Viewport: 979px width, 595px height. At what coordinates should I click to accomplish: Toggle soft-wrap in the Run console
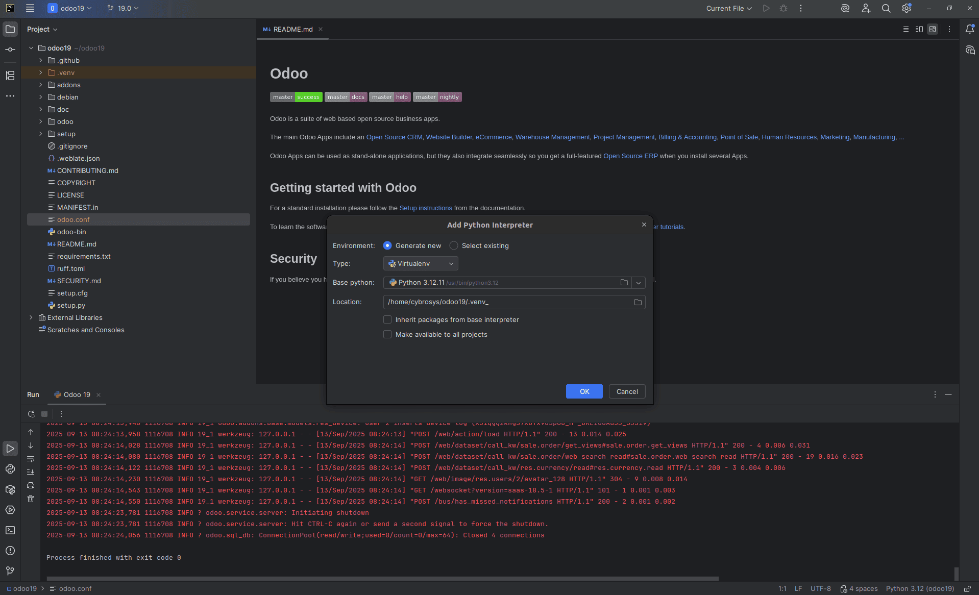[31, 459]
